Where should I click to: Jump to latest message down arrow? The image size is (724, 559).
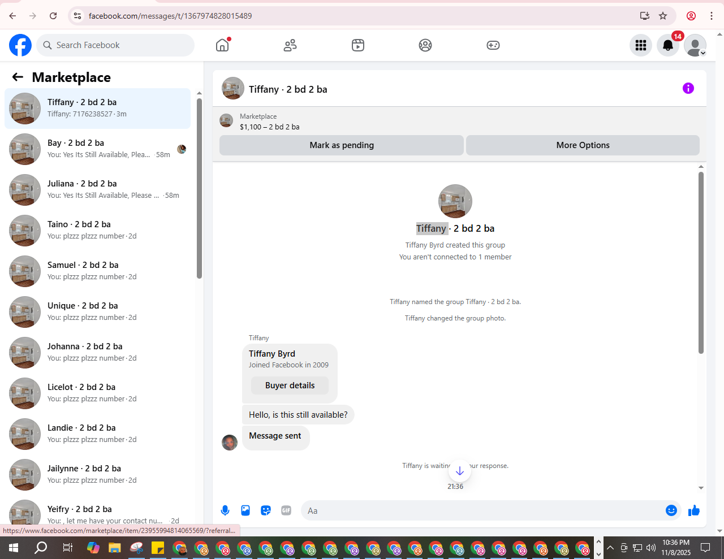[x=460, y=471]
